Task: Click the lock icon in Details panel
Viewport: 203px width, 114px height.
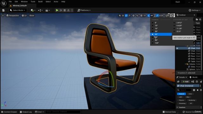Action: point(201,82)
